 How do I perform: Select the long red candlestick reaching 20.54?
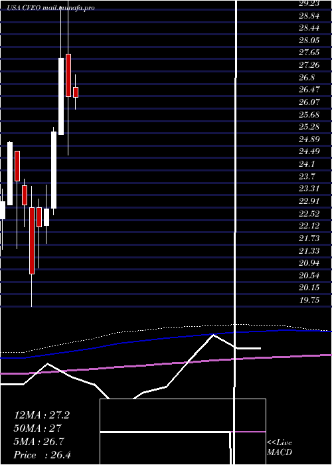(32, 240)
